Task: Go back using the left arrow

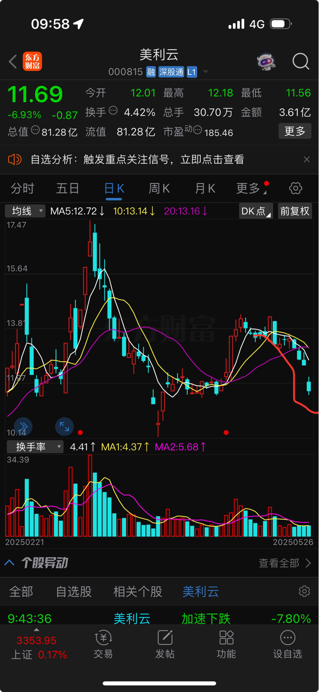Action: [13, 62]
